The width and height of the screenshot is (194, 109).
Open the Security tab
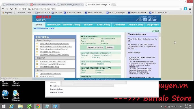pyautogui.click(x=88, y=25)
